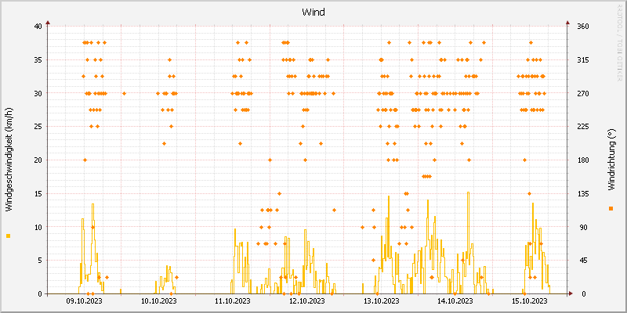Click the date label 15.10.2023
The image size is (627, 313).
coord(530,301)
